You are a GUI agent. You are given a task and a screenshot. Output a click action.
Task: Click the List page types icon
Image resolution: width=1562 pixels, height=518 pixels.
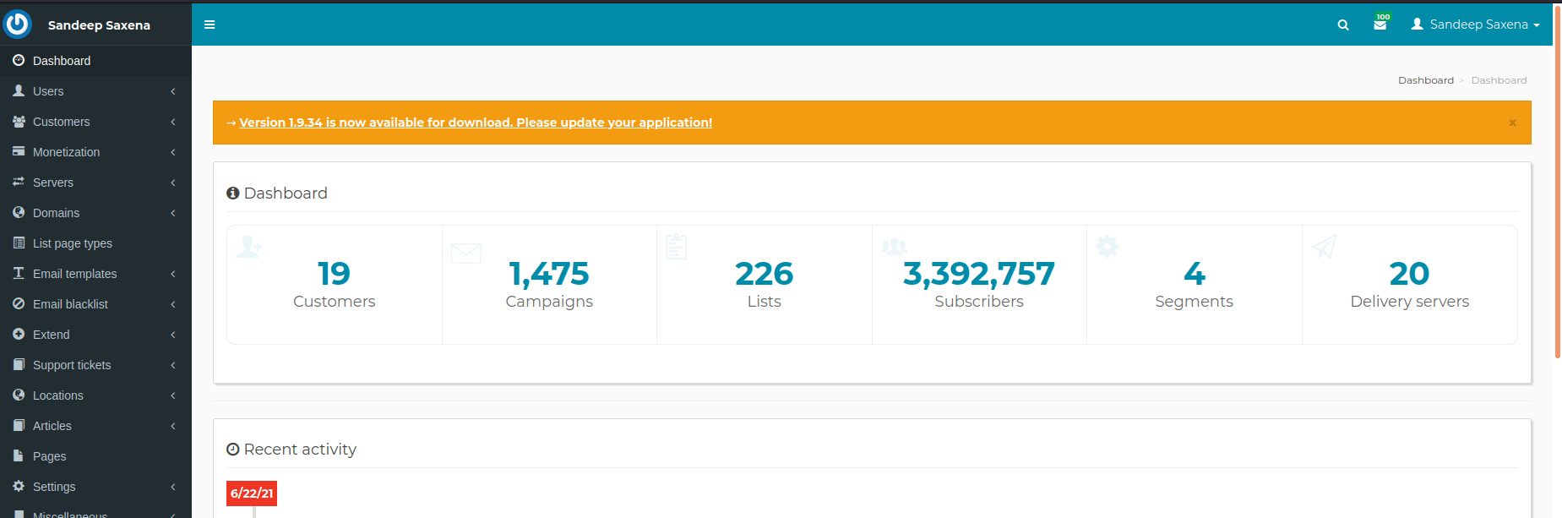(19, 243)
